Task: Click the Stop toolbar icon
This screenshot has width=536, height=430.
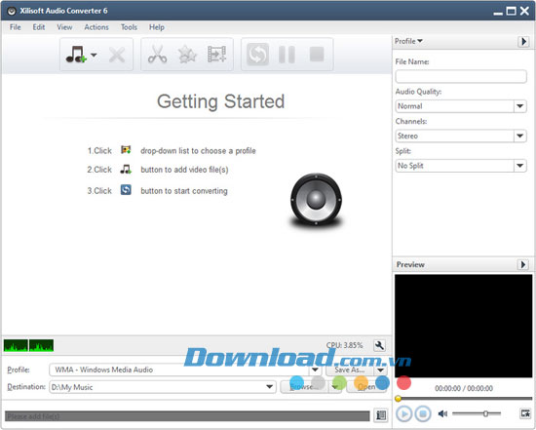Action: pos(317,54)
